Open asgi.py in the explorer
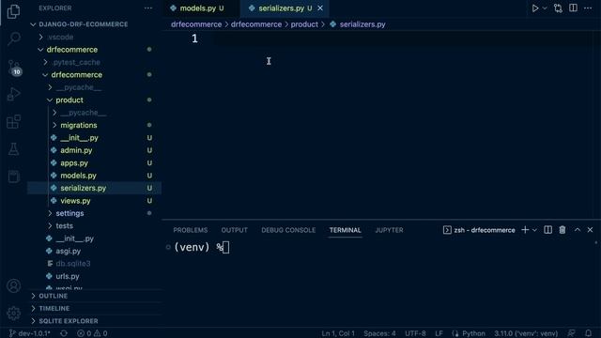The height and width of the screenshot is (338, 601). tap(68, 251)
